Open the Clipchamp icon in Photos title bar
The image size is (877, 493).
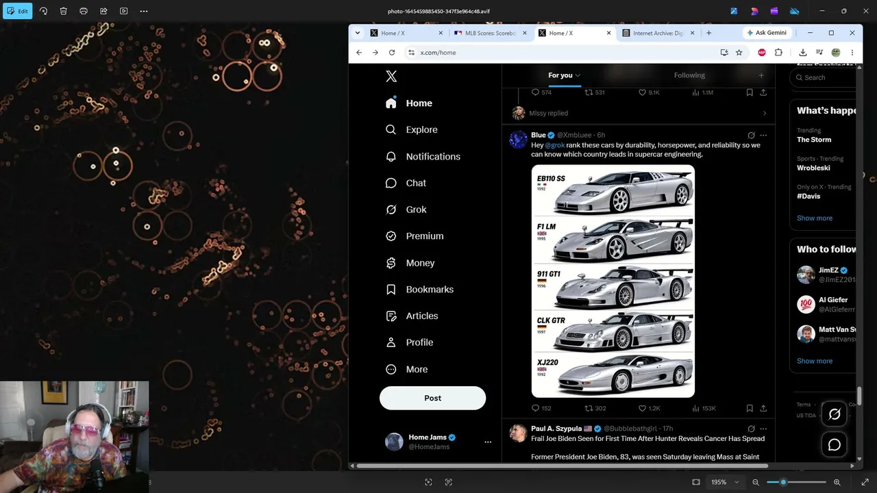[x=774, y=11]
